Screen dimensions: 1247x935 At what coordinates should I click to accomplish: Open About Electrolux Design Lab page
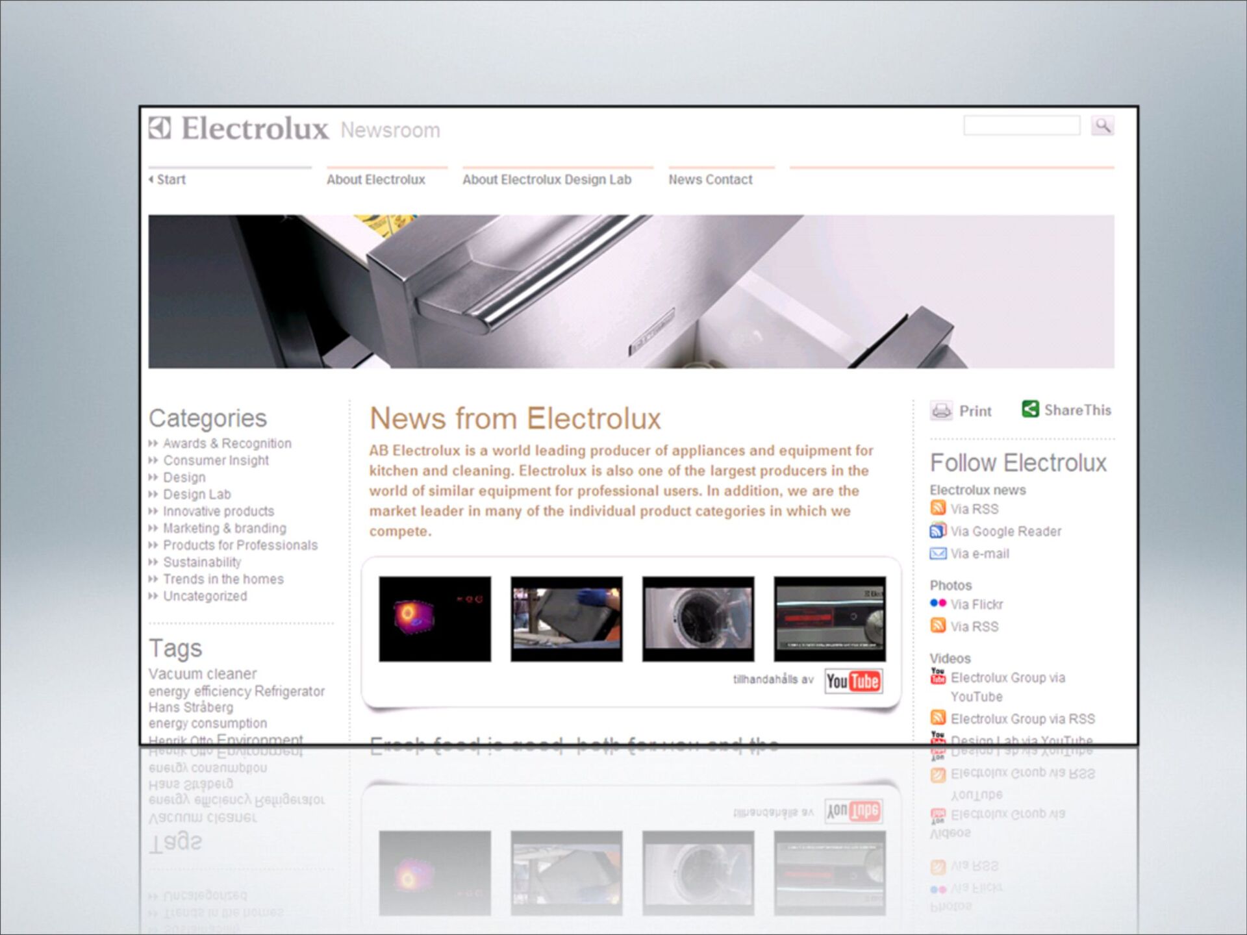pyautogui.click(x=547, y=180)
